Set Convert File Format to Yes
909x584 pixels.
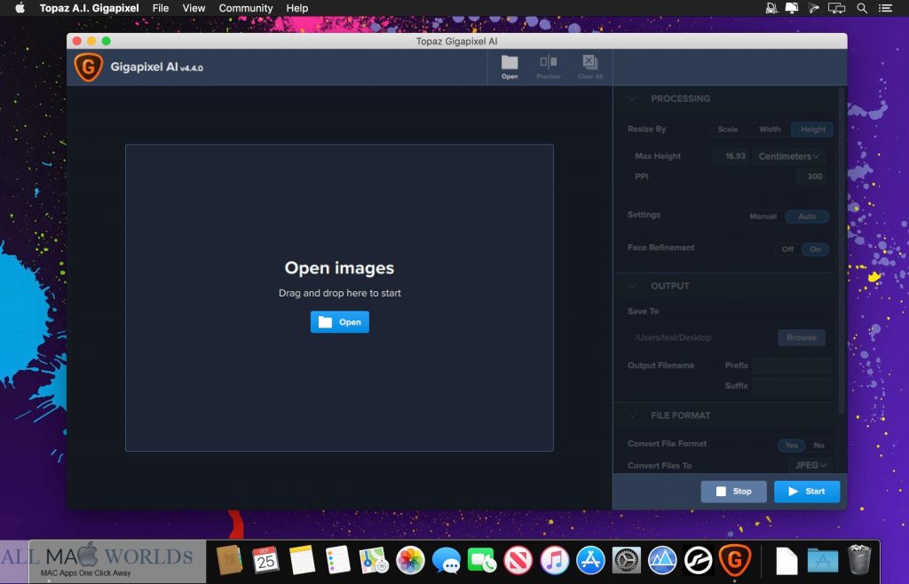point(791,445)
